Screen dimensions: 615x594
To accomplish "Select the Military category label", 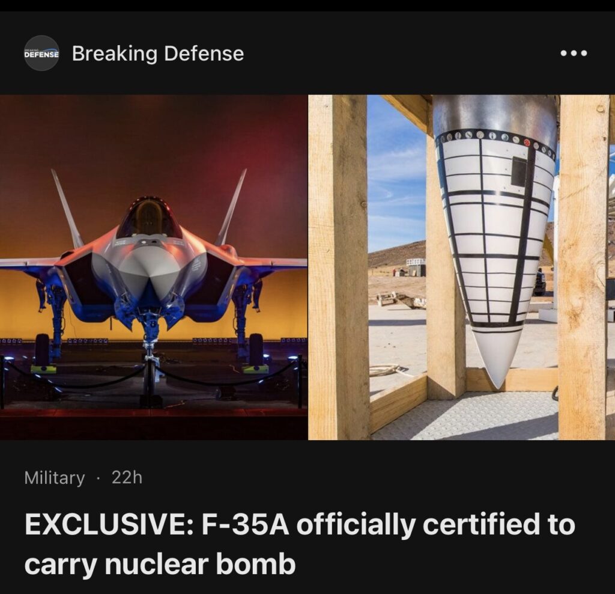I will point(54,478).
